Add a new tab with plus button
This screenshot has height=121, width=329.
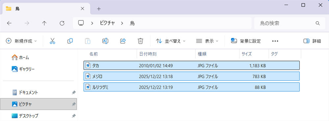point(99,9)
